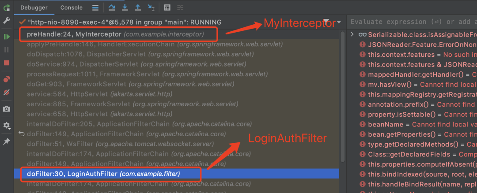Select frame applyPreHandle:146, HandlerExecutionChain
The image size is (477, 193).
click(x=176, y=45)
